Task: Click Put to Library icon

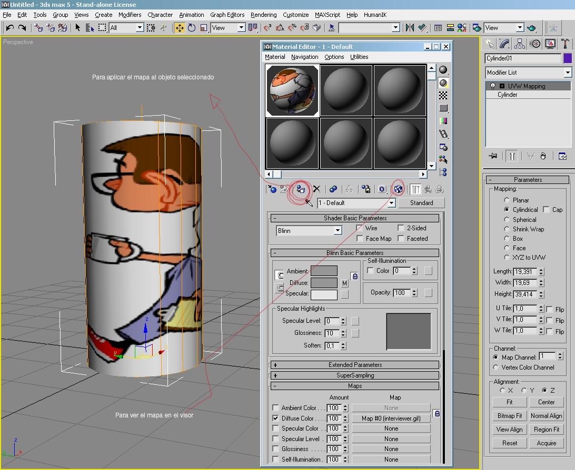Action: (x=366, y=189)
